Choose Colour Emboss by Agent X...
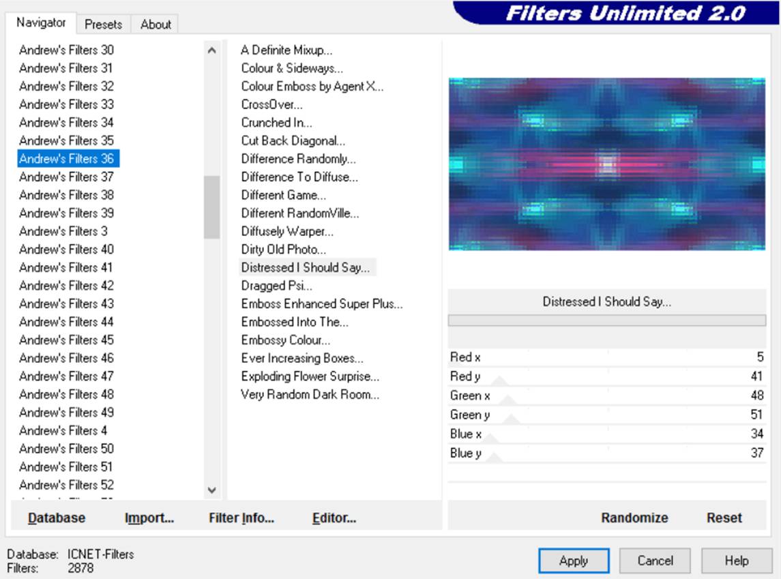Screen dimensions: 781x579 coord(312,86)
